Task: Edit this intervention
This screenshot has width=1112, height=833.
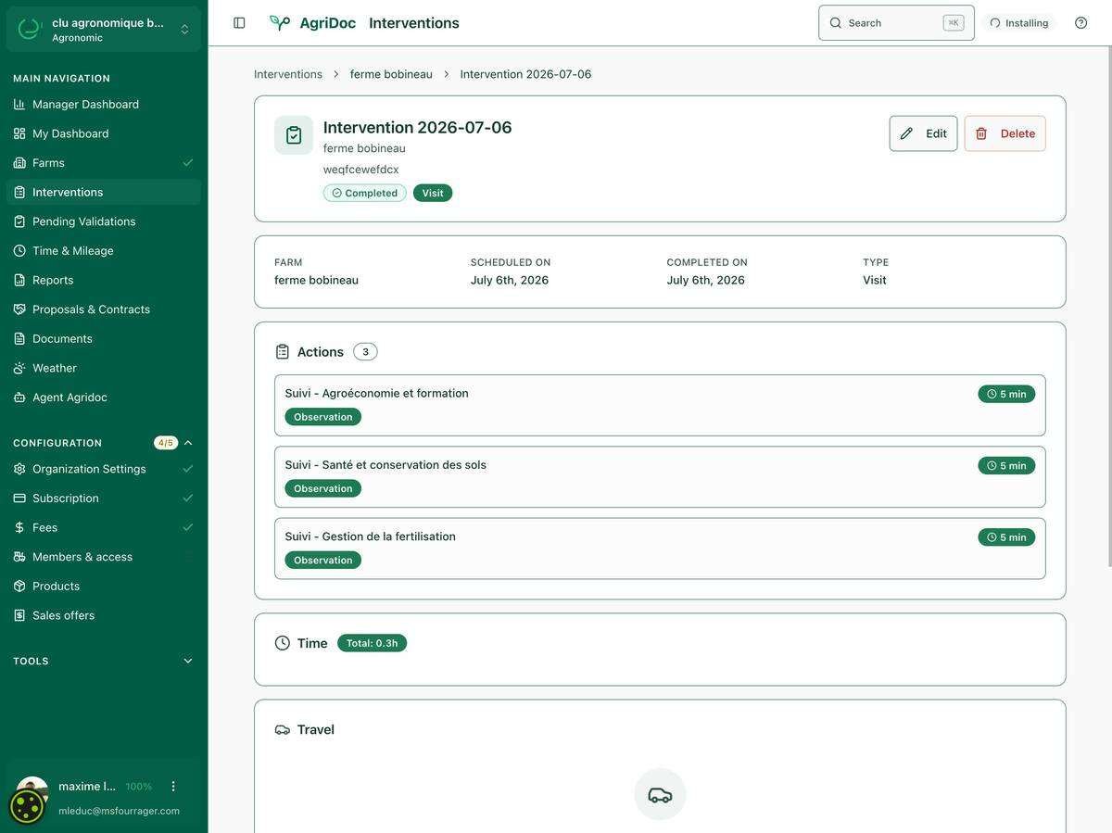Action: pyautogui.click(x=923, y=133)
